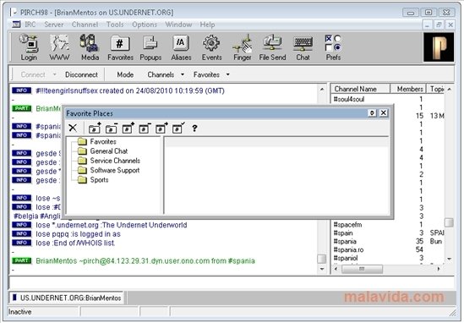464x323 pixels.
Task: Roll up the Favorite Places window
Action: (372, 112)
